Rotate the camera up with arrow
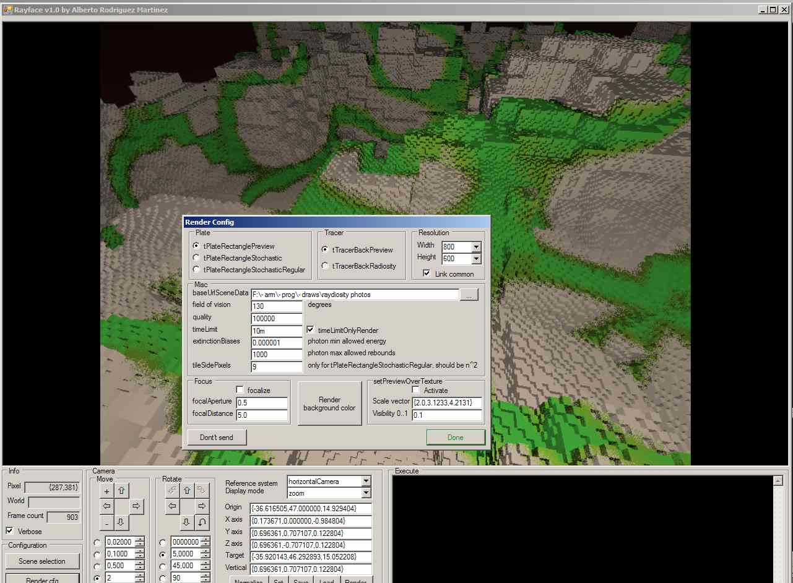Viewport: 793px width, 583px height. click(186, 491)
